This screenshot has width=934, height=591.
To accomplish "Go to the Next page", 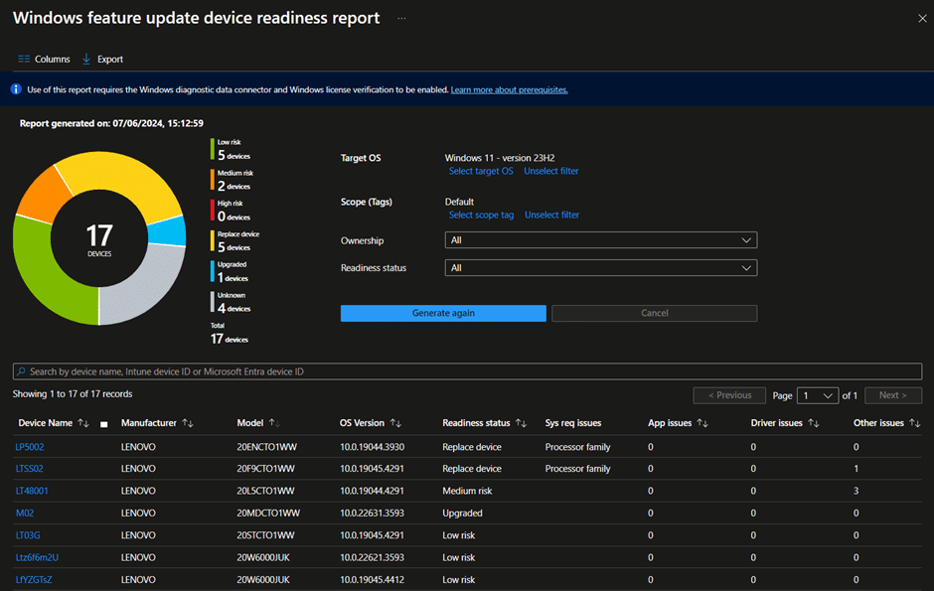I will click(x=892, y=395).
